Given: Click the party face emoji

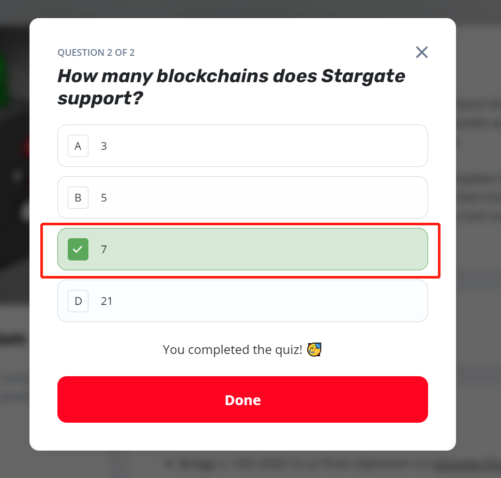Looking at the screenshot, I should (314, 350).
